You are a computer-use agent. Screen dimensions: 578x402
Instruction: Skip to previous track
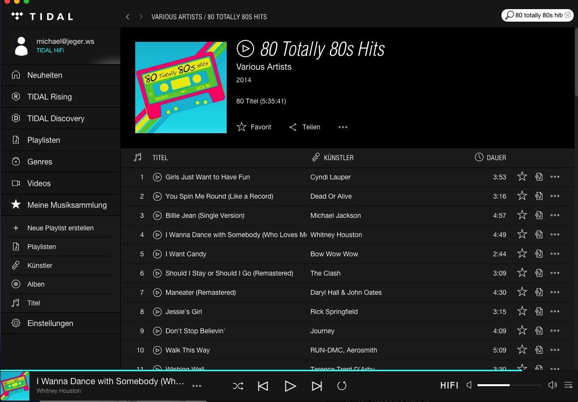pos(263,386)
